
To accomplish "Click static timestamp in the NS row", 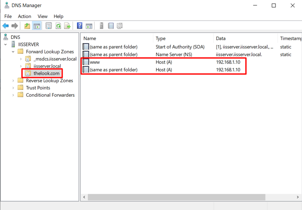I will pos(286,55).
